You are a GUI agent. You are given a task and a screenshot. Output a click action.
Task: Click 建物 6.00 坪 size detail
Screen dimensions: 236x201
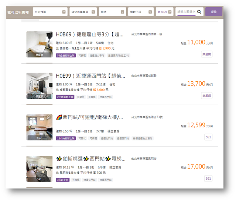64,43
